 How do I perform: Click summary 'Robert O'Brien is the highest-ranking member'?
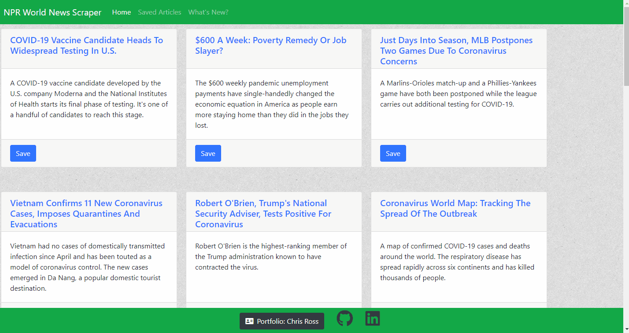(x=271, y=257)
